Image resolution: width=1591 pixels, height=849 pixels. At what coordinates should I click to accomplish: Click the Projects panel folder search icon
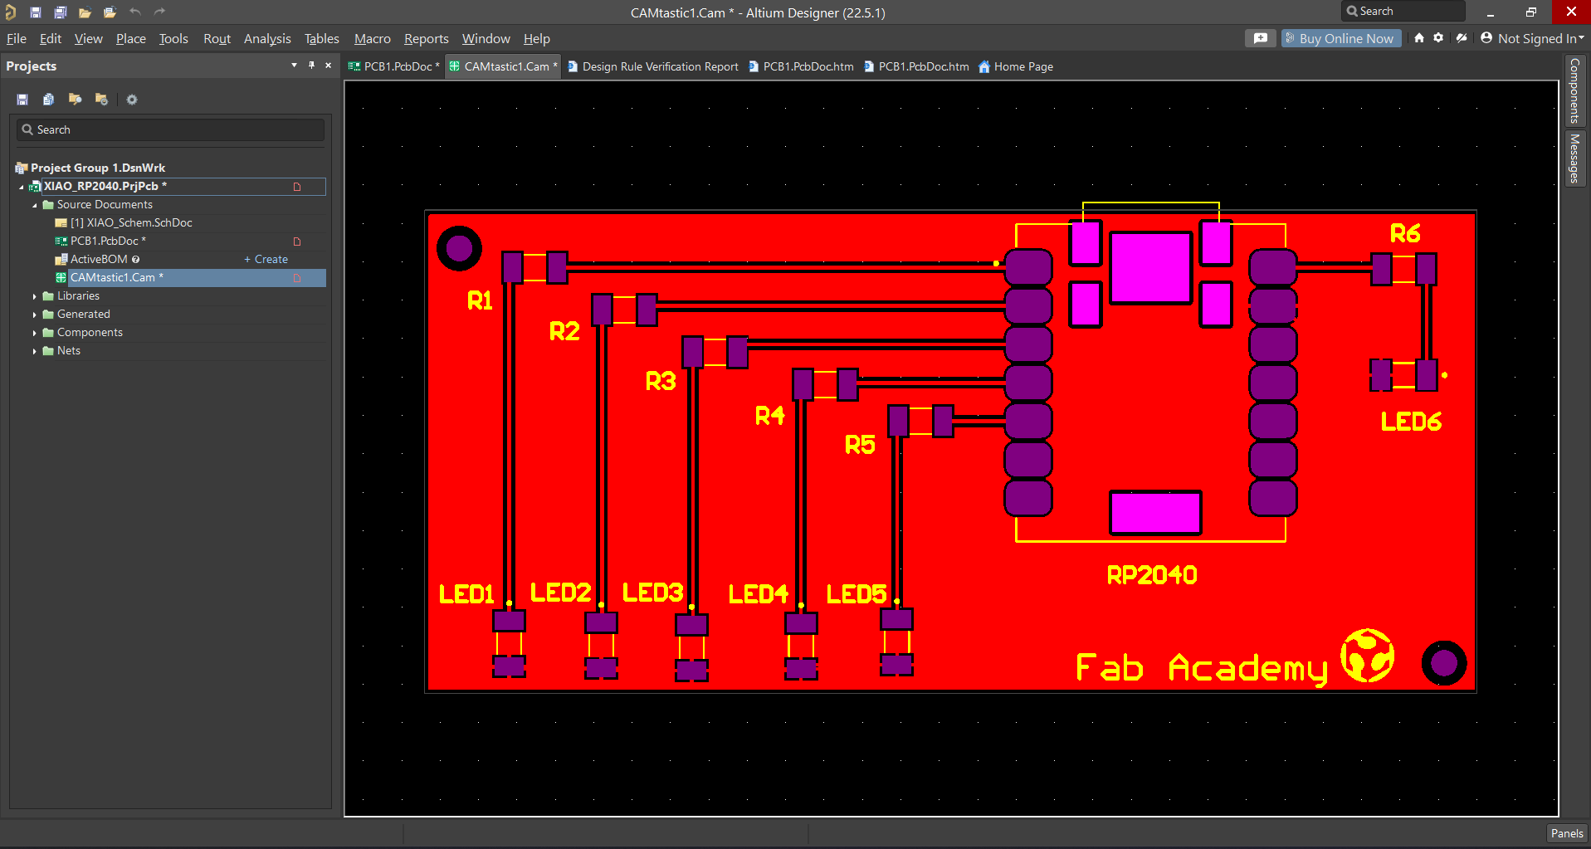[76, 100]
